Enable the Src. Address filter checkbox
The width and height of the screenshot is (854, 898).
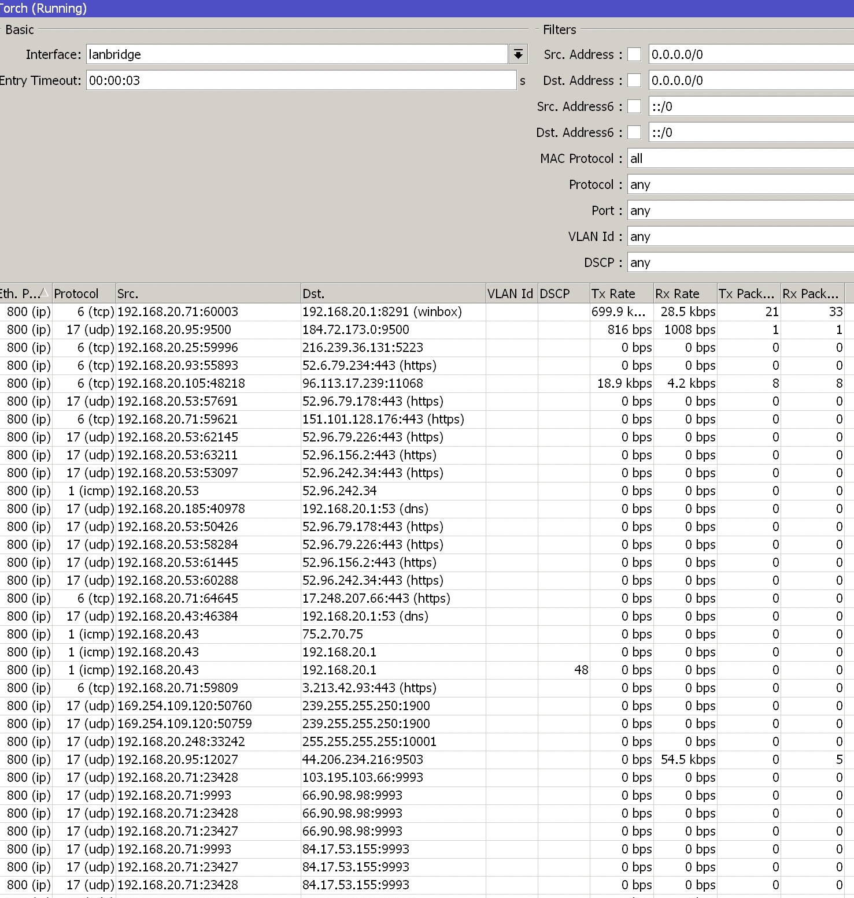point(634,54)
